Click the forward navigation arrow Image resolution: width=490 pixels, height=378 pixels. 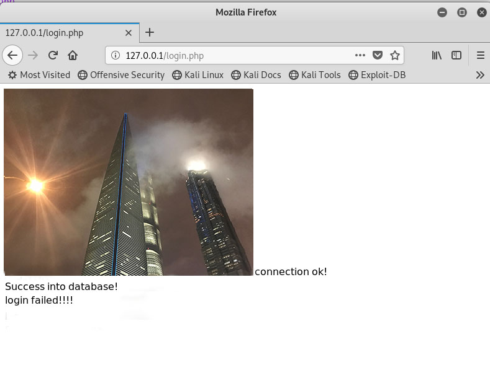[33, 55]
